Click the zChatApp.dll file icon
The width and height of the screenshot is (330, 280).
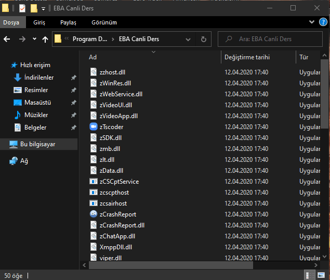tap(94, 236)
